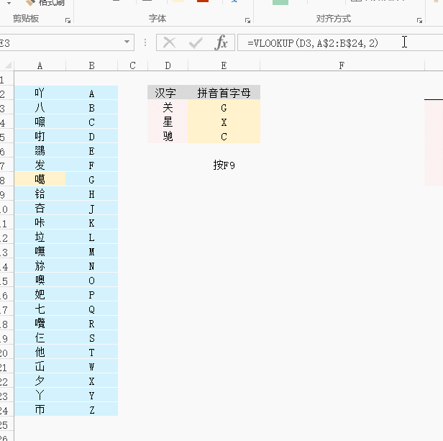Viewport: 443px width, 441px height.
Task: Click the Select All corner triangle
Action: [x=9, y=65]
